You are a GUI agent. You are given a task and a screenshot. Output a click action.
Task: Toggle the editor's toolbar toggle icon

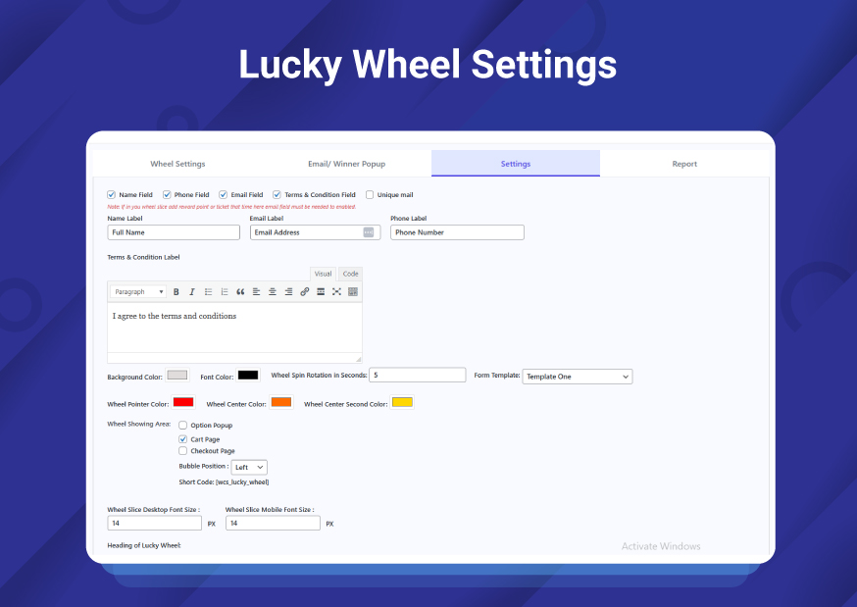click(353, 292)
